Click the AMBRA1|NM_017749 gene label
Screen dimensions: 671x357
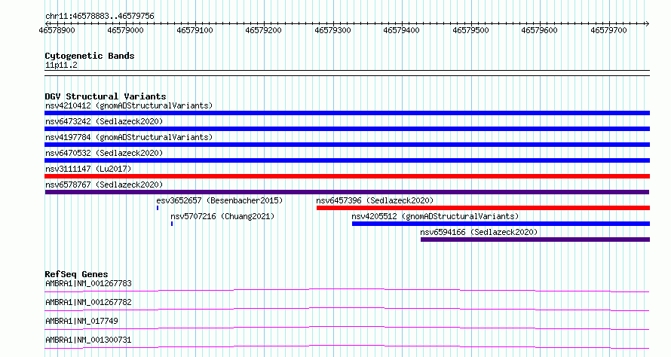pyautogui.click(x=81, y=321)
